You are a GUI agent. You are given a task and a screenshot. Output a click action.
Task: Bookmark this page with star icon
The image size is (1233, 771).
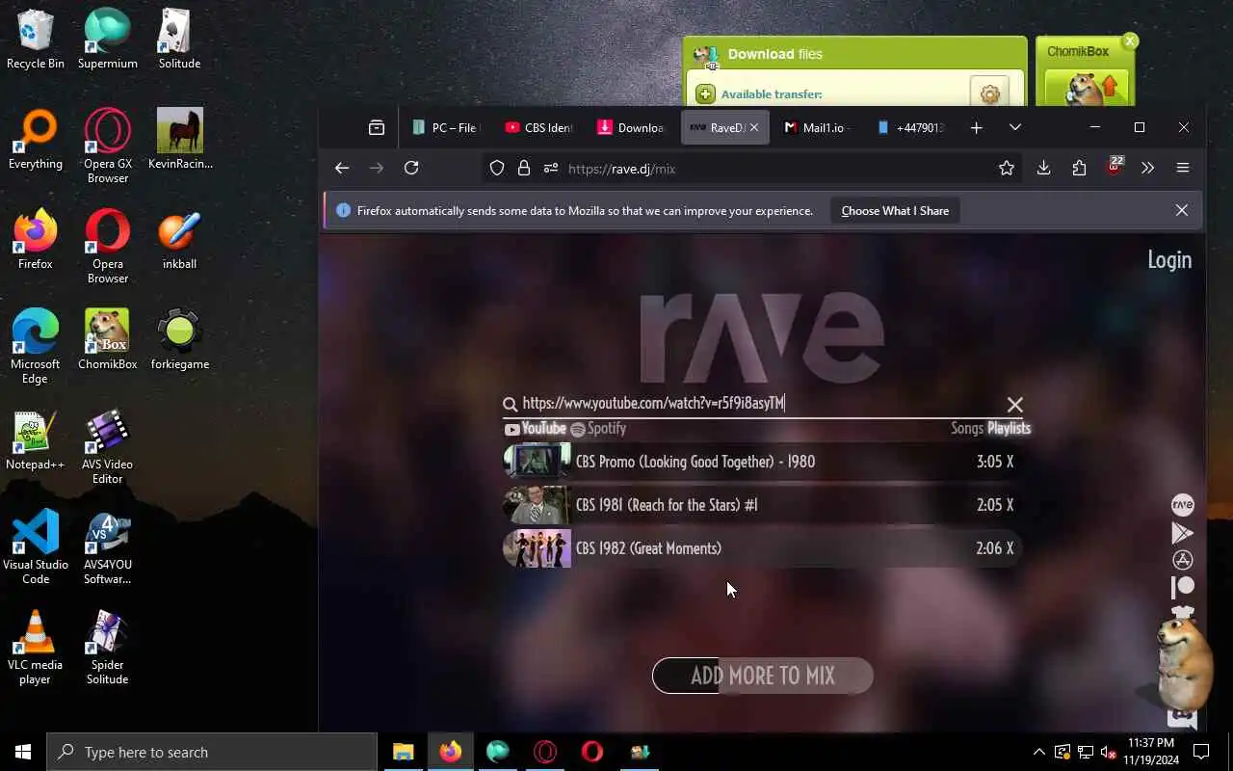click(x=1007, y=169)
